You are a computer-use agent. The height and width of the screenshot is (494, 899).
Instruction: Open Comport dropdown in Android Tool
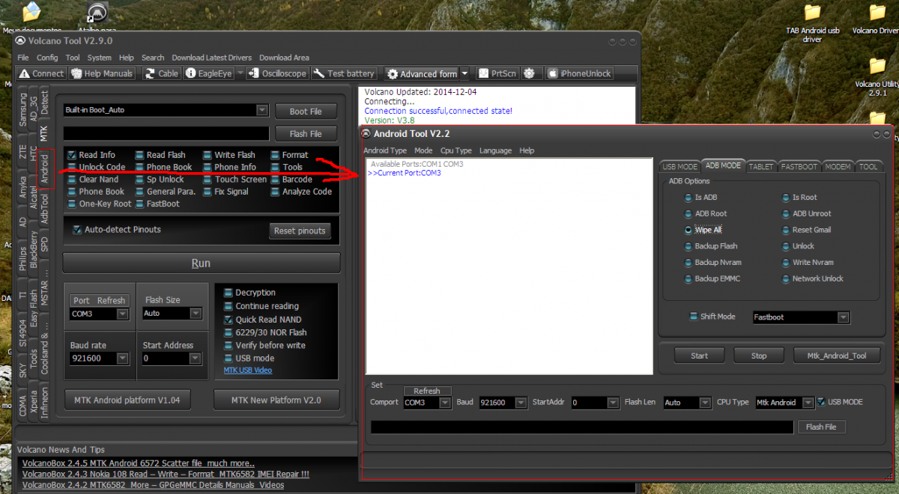point(445,403)
